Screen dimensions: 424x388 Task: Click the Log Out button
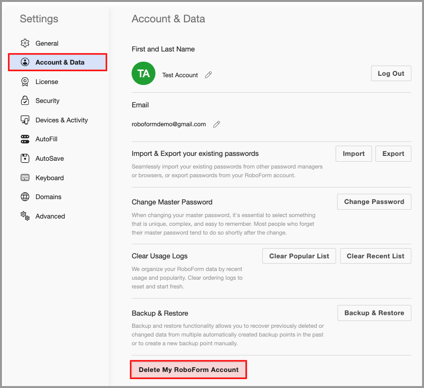391,73
